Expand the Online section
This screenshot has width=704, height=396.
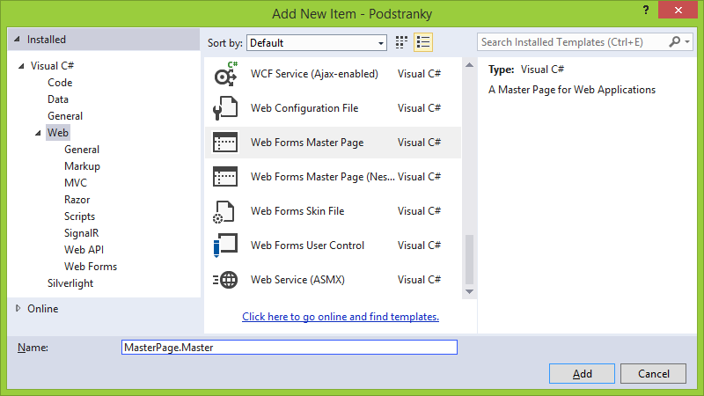click(18, 309)
